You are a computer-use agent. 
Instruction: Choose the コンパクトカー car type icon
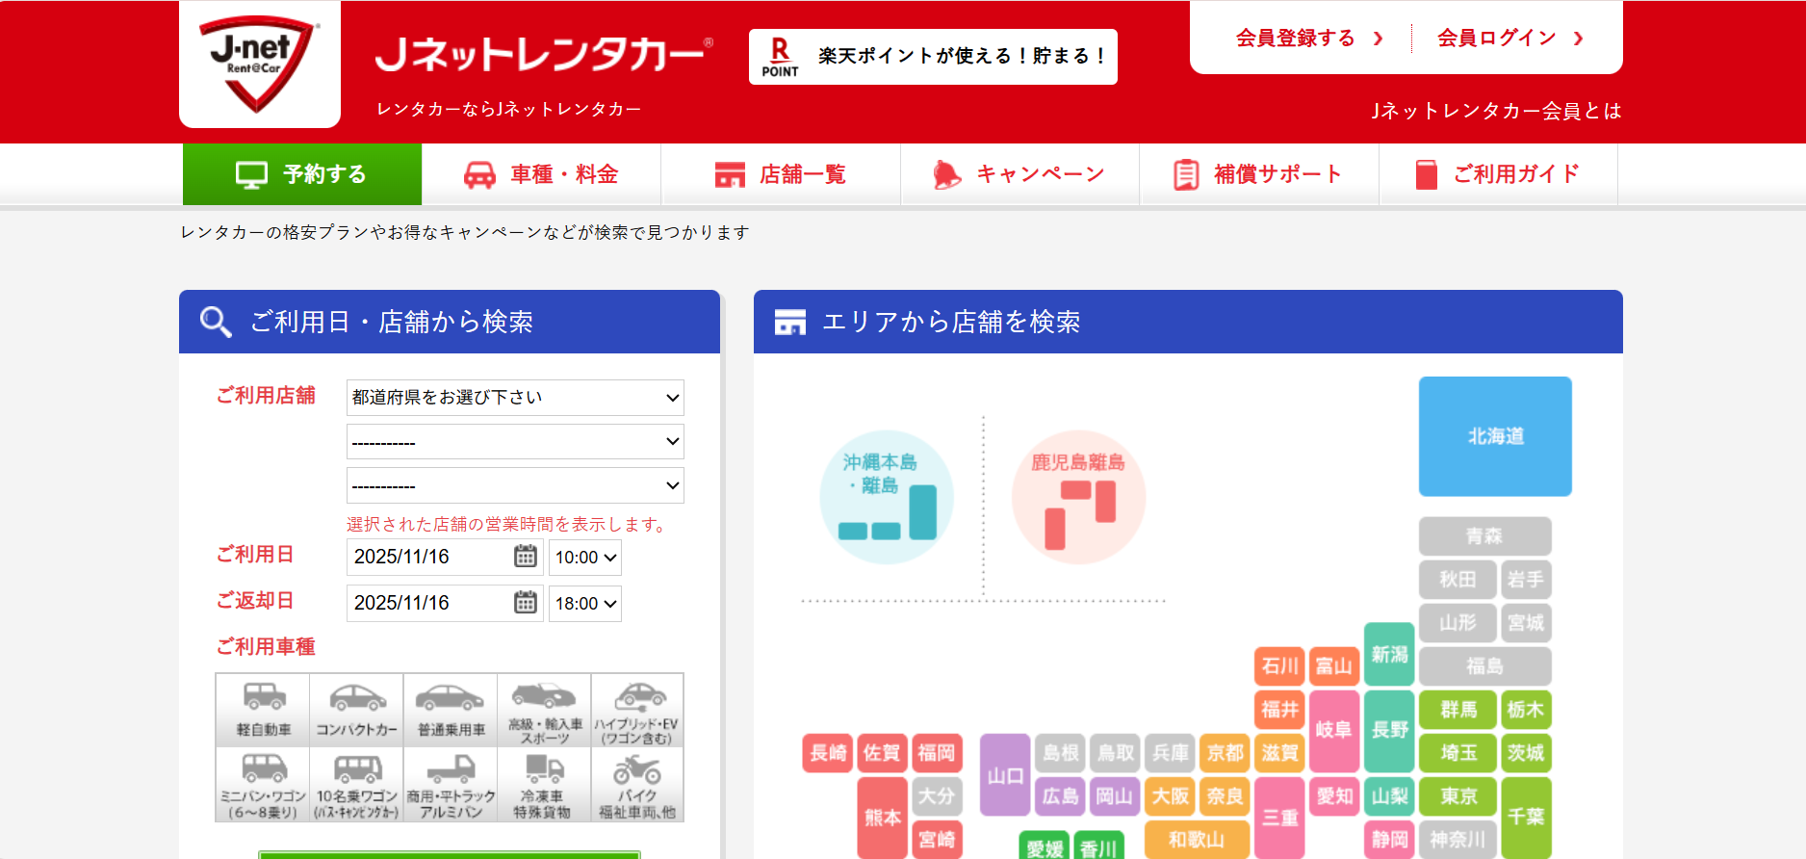[x=356, y=710]
